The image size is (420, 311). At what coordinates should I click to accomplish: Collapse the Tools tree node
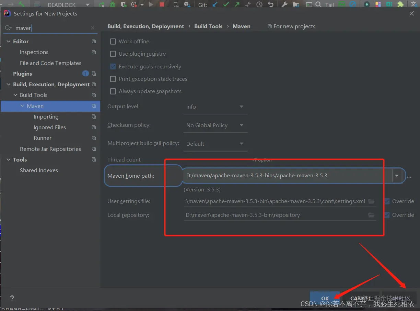point(9,159)
